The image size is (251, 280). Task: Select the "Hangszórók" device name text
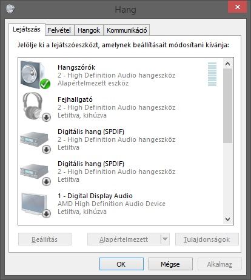pos(76,67)
